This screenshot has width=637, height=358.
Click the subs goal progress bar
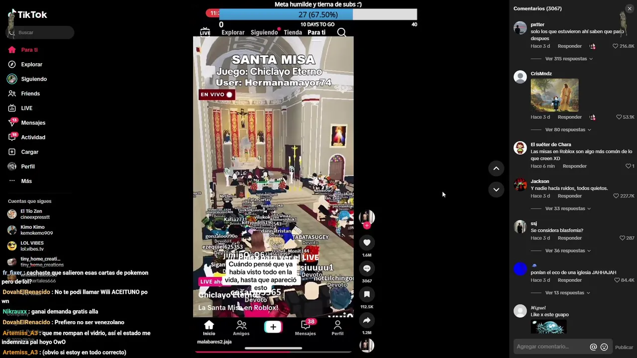(318, 15)
